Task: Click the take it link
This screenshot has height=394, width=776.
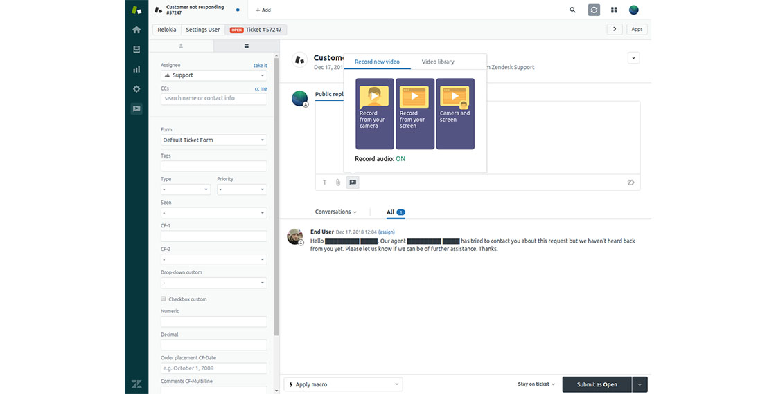Action: click(261, 65)
